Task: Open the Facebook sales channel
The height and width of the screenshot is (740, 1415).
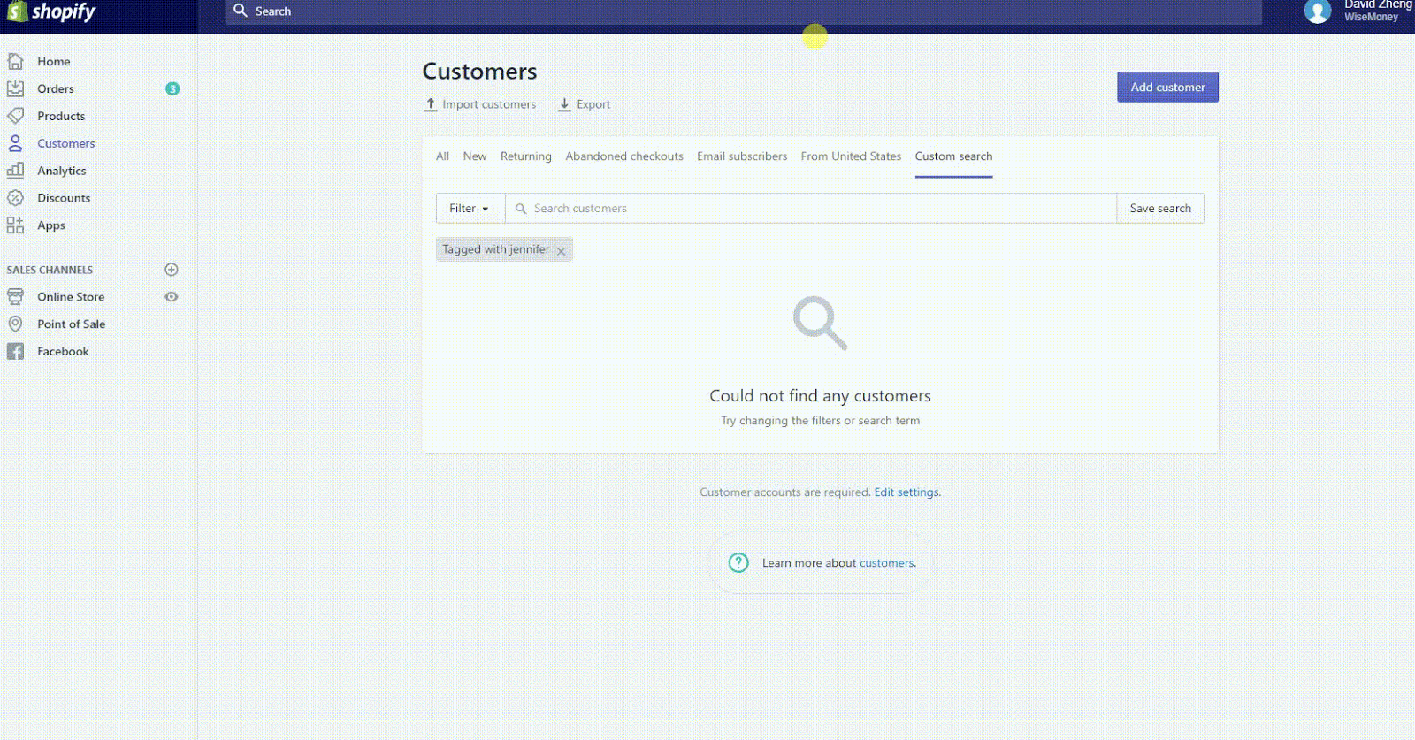Action: point(63,352)
